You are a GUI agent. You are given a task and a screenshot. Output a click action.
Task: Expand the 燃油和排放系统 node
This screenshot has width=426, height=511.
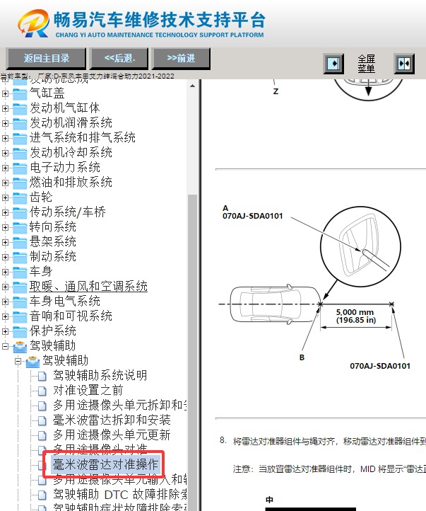pos(5,183)
